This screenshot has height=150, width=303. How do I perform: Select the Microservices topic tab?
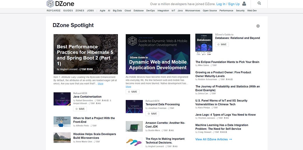[193, 10]
